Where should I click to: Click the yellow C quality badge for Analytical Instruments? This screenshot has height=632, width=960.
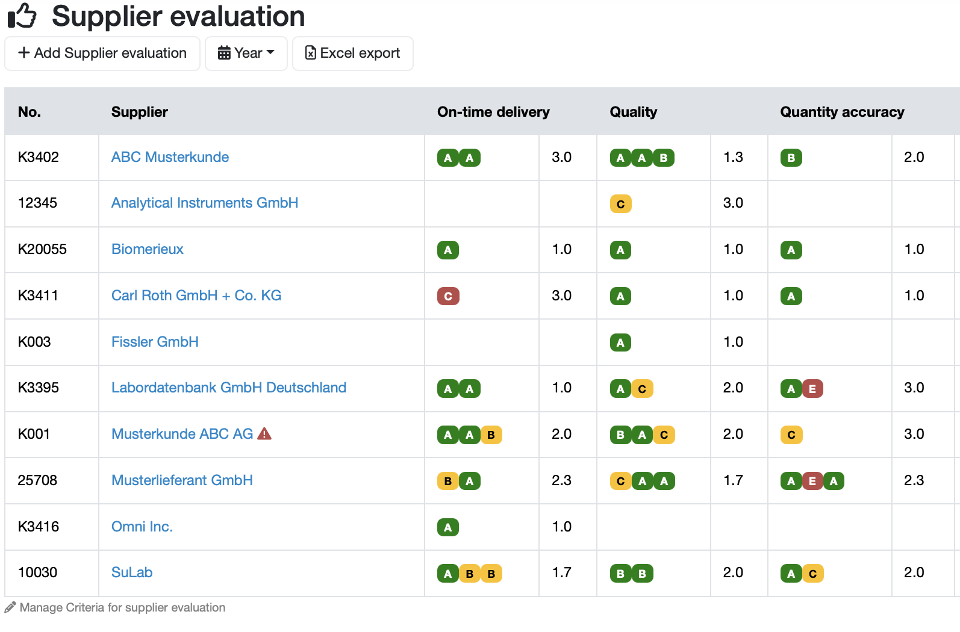click(x=621, y=204)
